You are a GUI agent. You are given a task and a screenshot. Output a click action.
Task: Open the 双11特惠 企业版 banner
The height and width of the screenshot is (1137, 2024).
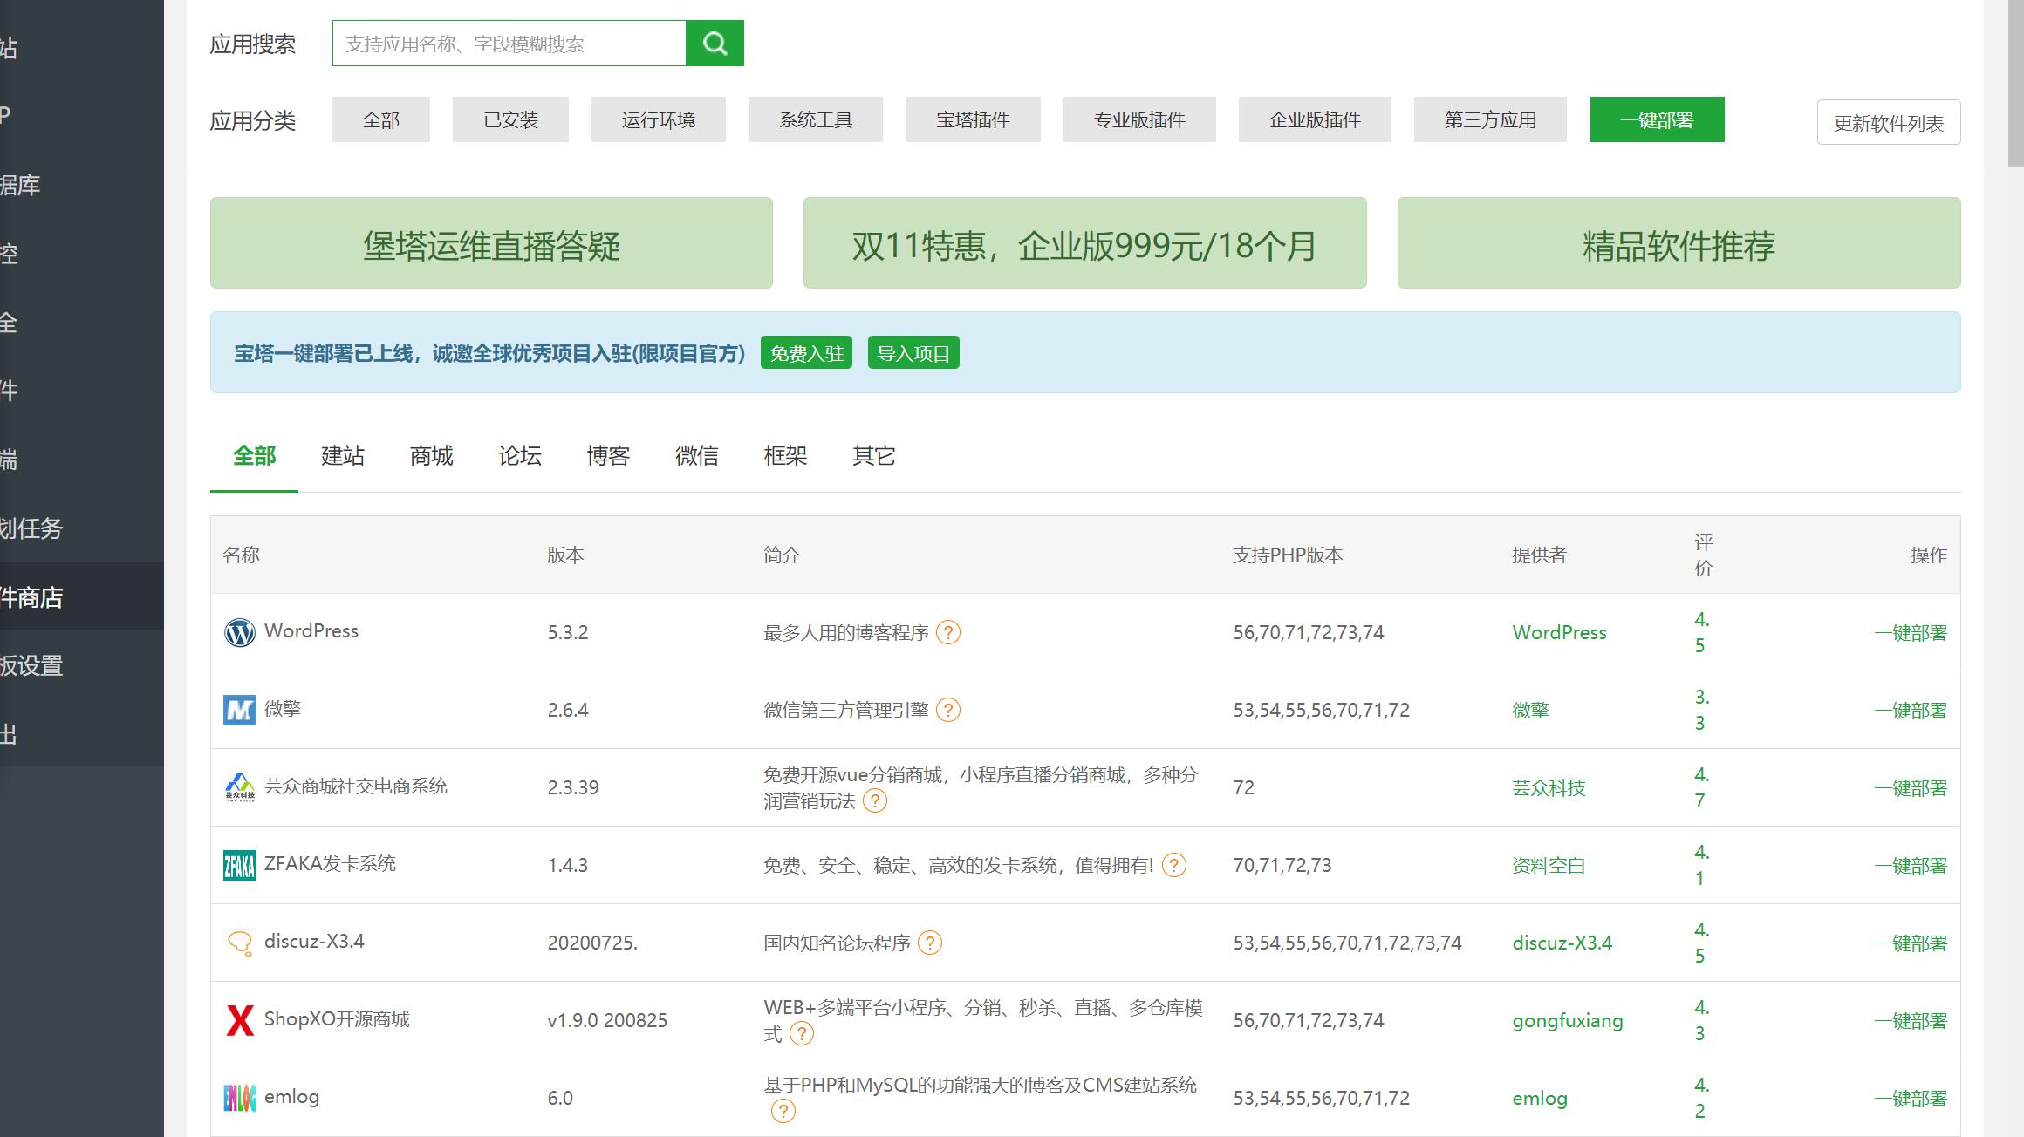pyautogui.click(x=1084, y=243)
